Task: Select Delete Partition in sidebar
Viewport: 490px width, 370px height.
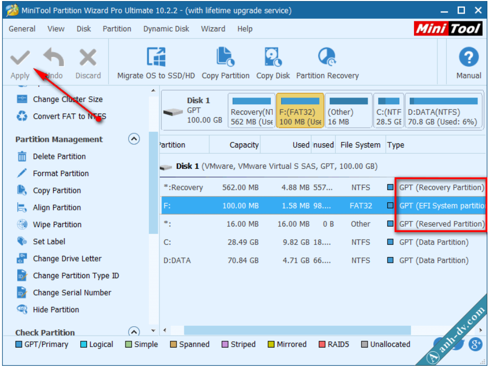Action: (x=59, y=156)
